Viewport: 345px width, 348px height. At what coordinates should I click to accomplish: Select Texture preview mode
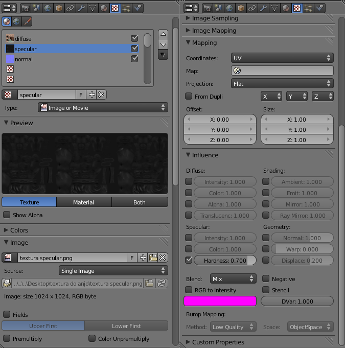coord(29,202)
